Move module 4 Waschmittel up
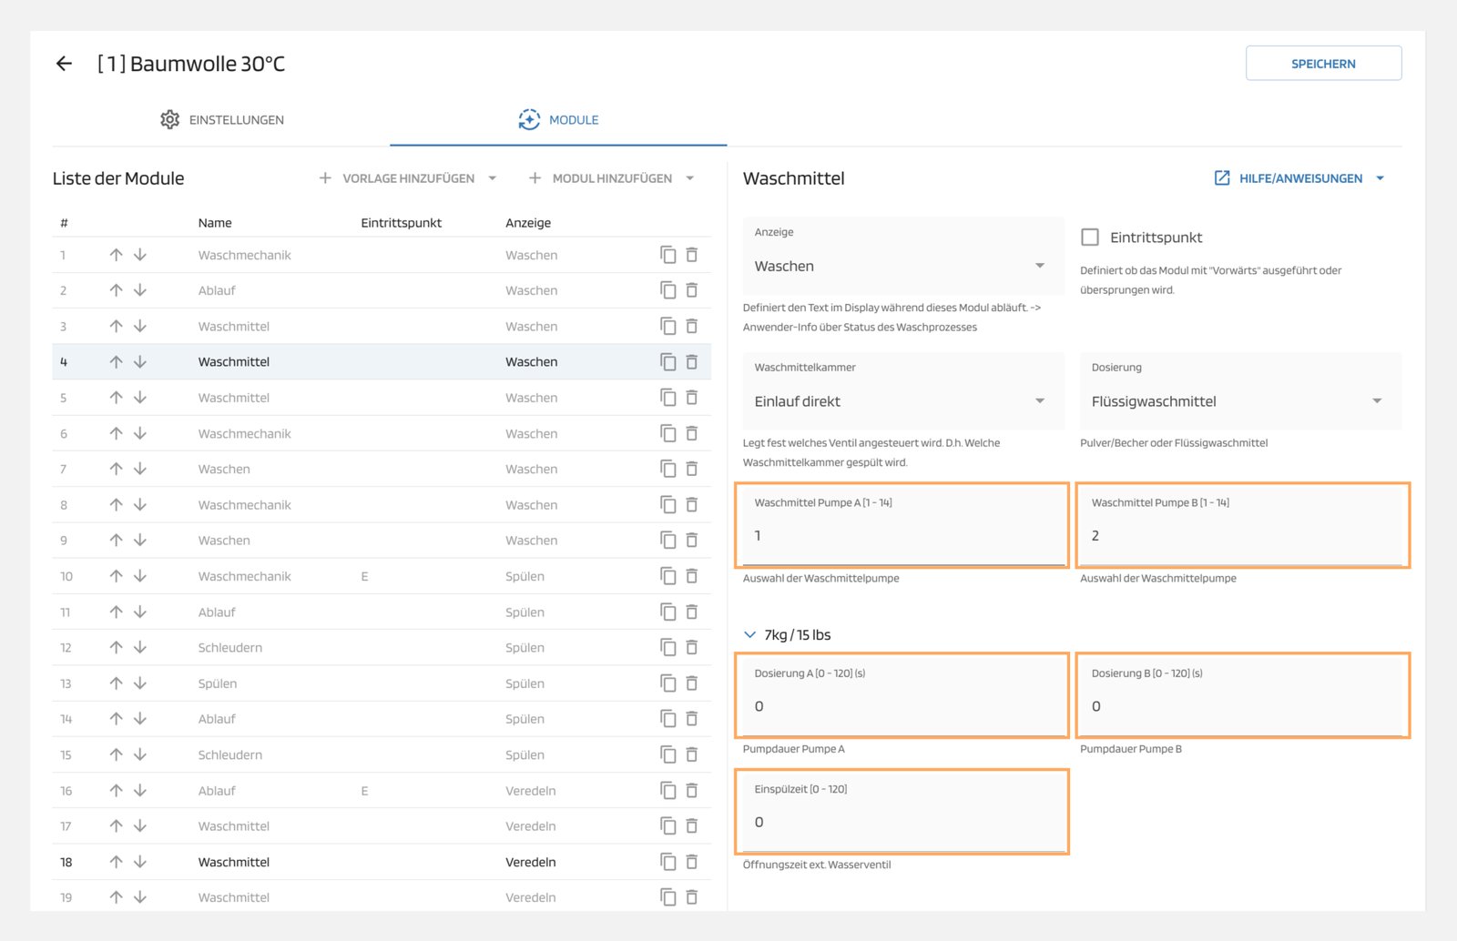Image resolution: width=1457 pixels, height=941 pixels. (116, 362)
